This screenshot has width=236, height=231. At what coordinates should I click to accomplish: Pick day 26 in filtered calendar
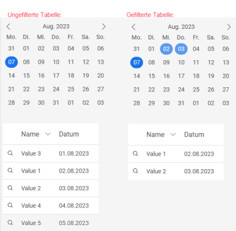point(211,90)
